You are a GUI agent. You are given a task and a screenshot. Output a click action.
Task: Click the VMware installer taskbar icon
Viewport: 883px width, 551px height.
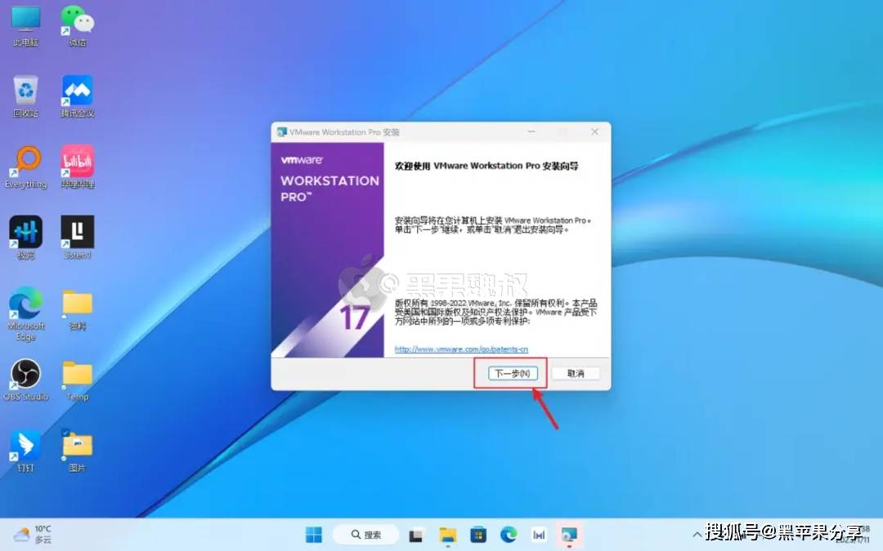(569, 535)
